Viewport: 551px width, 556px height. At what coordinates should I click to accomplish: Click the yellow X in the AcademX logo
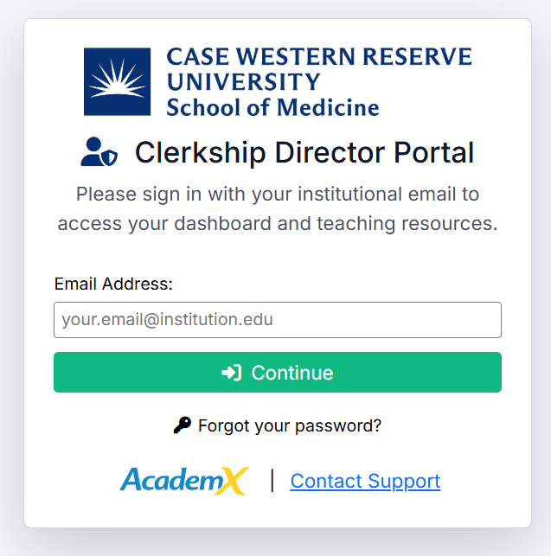tap(233, 481)
